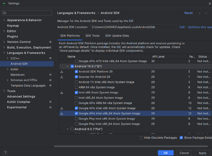Check ARM 64 v8a System Image
This screenshot has width=212, height=156.
pyautogui.click(x=76, y=87)
